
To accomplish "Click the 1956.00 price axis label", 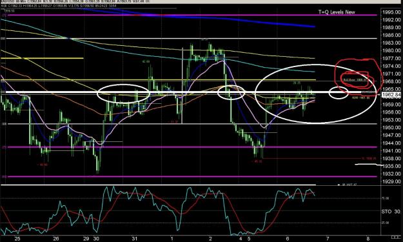I will pos(391,112).
